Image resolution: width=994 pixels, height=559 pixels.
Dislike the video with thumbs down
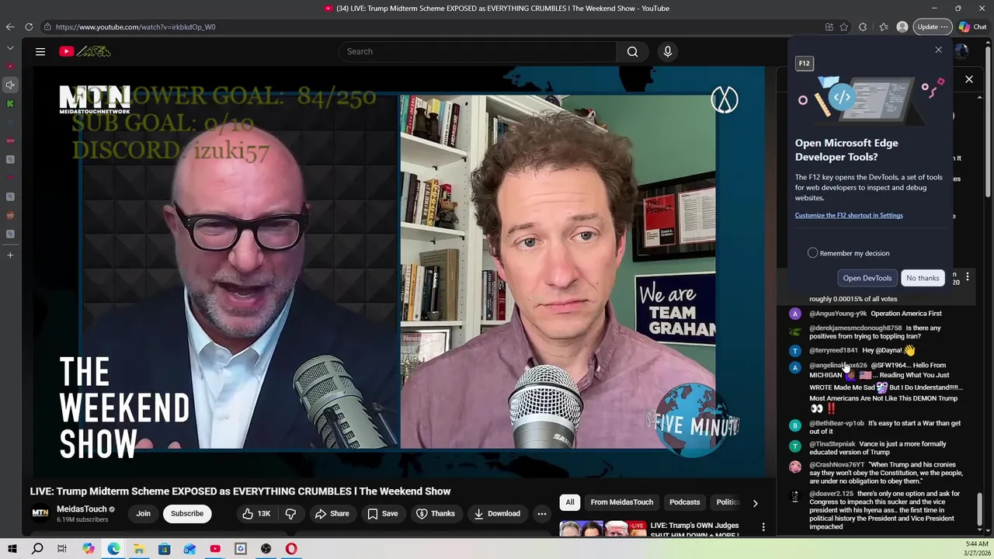click(290, 513)
